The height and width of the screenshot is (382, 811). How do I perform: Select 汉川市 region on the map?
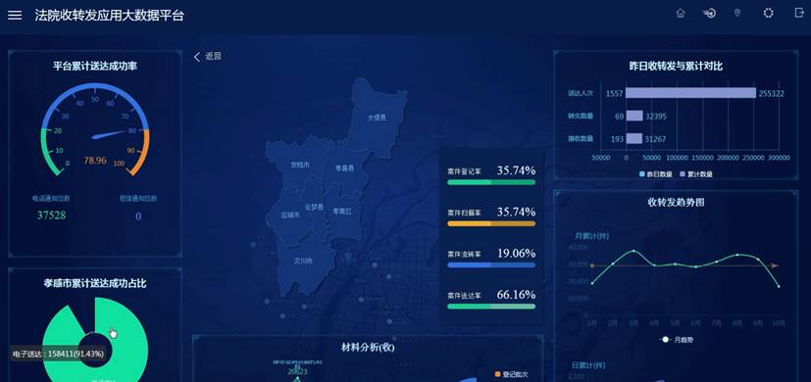pos(303,262)
